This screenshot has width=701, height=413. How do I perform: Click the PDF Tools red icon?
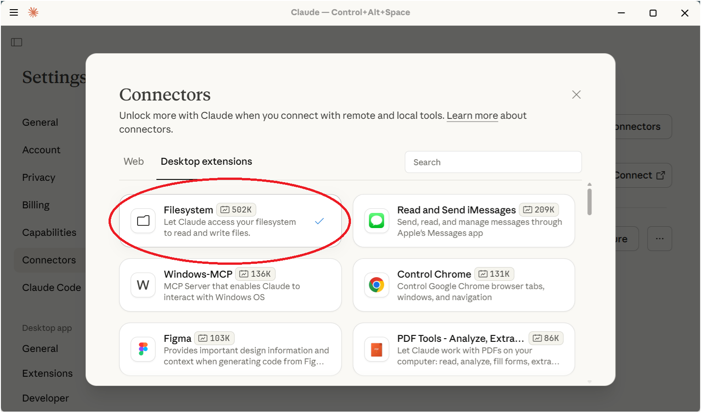point(377,349)
